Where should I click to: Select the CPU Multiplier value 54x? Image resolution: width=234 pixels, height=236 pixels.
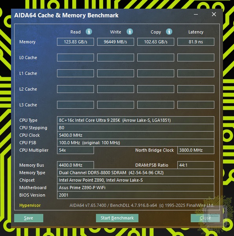(x=76, y=150)
